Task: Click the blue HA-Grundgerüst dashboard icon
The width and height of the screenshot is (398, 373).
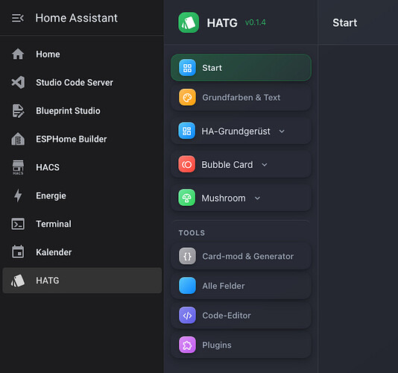Action: [187, 131]
